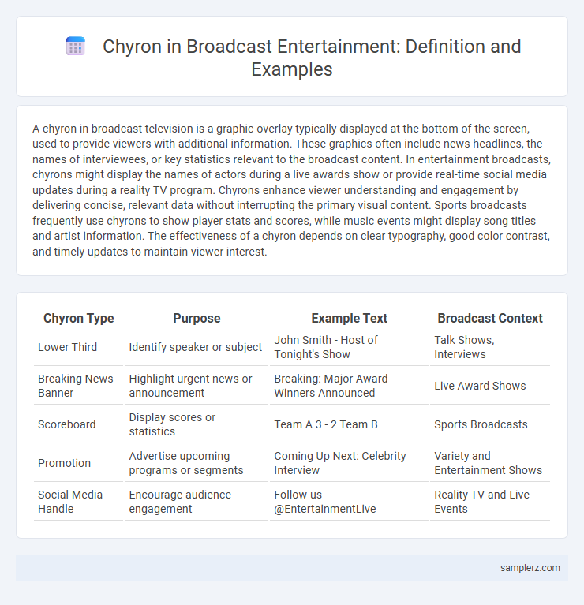The width and height of the screenshot is (584, 605).
Task: Click the 'Broadcast Context' column header
Action: tap(490, 318)
